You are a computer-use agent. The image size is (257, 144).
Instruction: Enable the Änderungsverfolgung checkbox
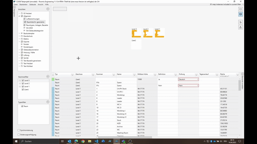(19, 135)
